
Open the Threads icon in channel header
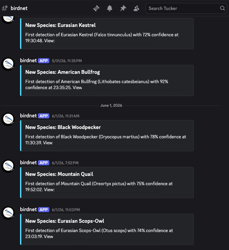(x=96, y=8)
